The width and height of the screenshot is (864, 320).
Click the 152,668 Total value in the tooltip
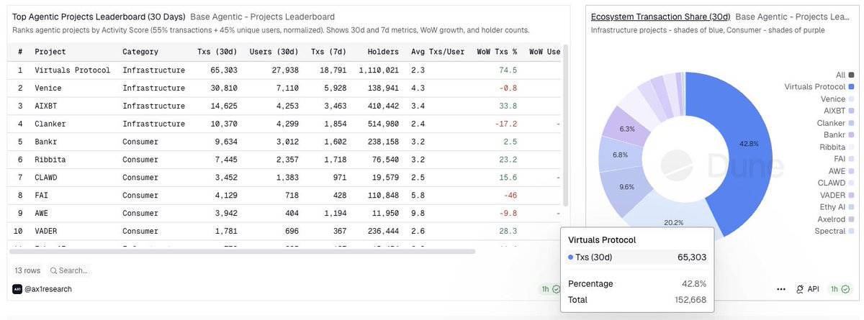point(690,300)
